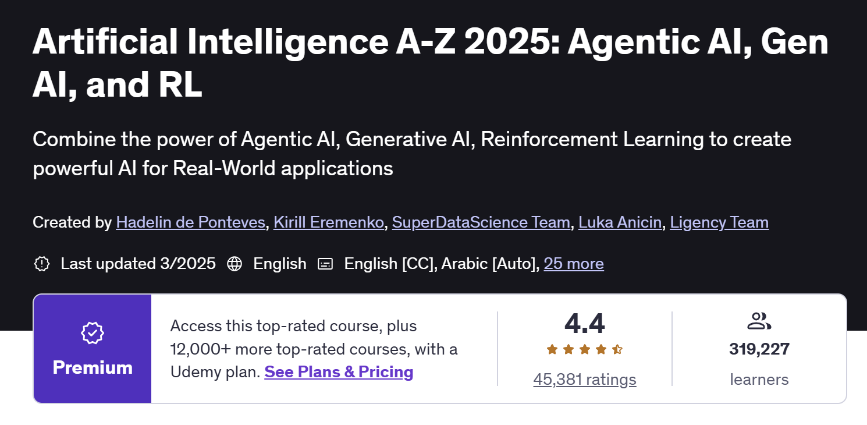The width and height of the screenshot is (867, 425).
Task: Open the See Plans & Pricing page
Action: pos(338,371)
